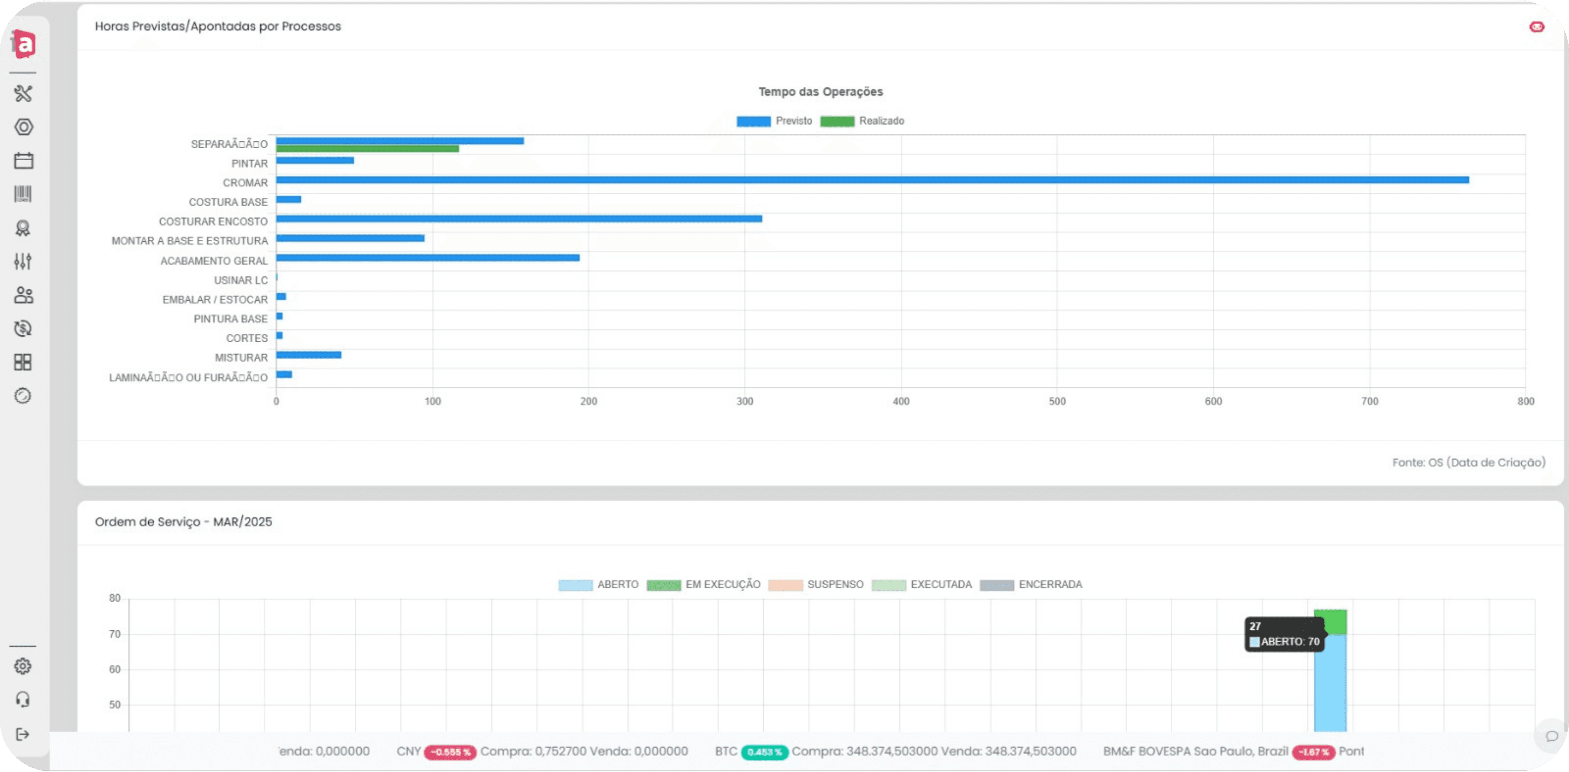
Task: Open the tools wrench sidebar icon
Action: (23, 94)
